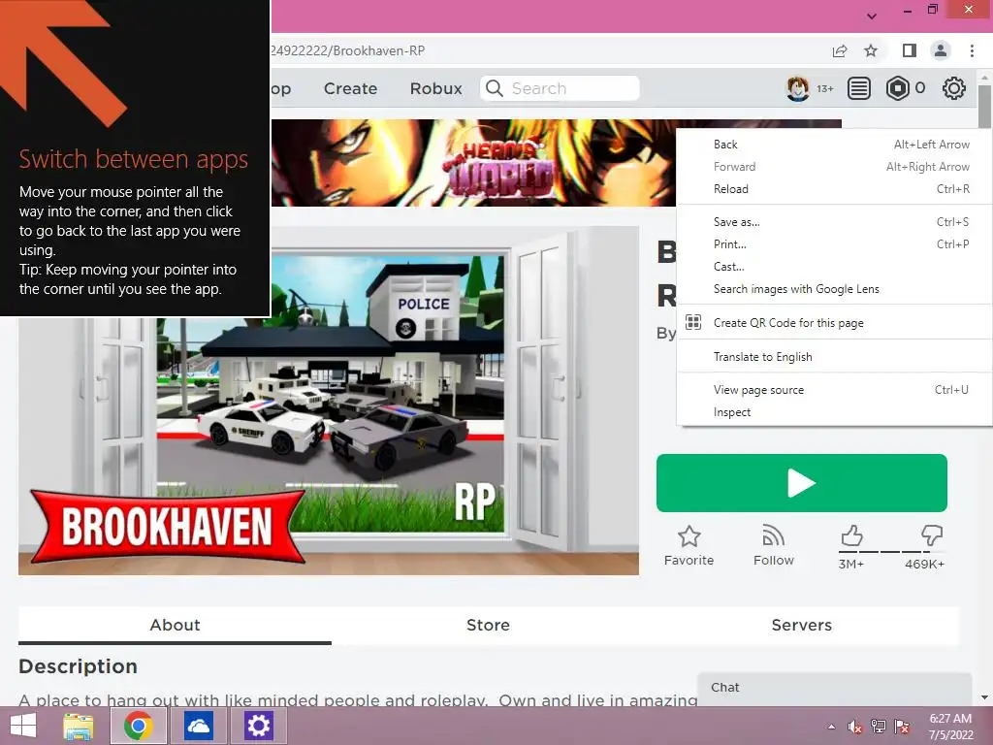Follow the game via the feed icon
993x745 pixels.
[x=773, y=535]
